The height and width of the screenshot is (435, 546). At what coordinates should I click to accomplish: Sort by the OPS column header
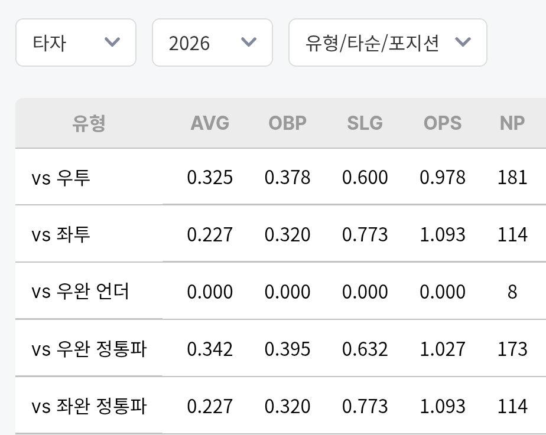(442, 123)
